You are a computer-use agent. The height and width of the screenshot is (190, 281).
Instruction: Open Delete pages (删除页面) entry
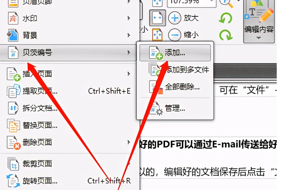point(68,142)
